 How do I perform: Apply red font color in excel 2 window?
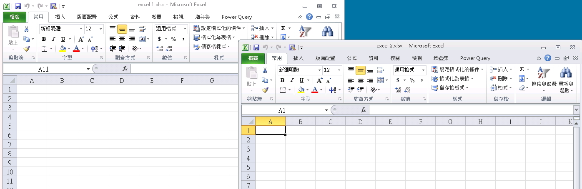pyautogui.click(x=315, y=90)
